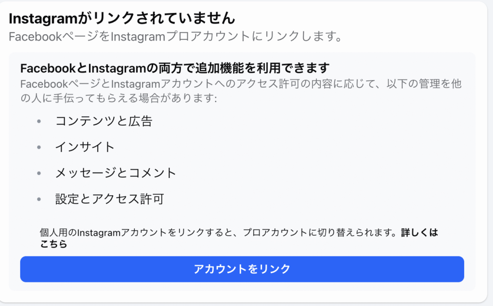Select the コンテンツと広告 list item
This screenshot has width=493, height=306.
(x=104, y=121)
